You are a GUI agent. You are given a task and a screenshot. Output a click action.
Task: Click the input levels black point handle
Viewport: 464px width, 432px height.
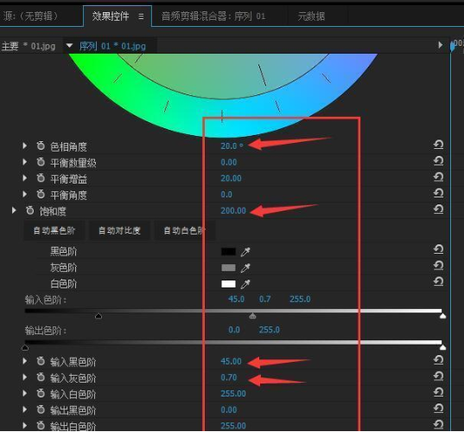tap(99, 316)
